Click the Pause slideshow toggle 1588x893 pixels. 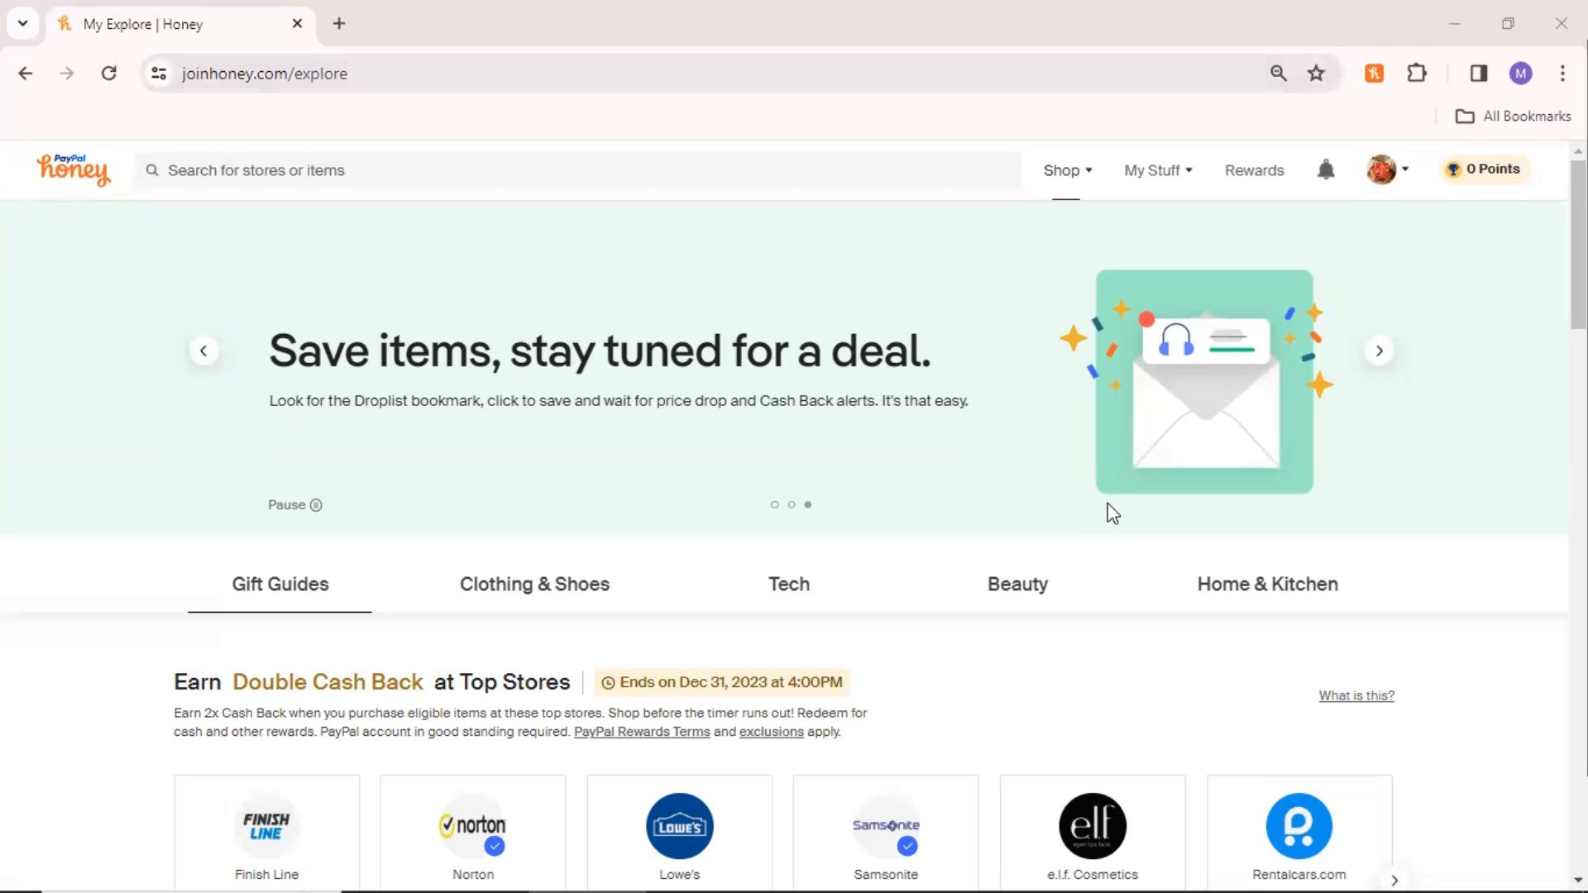[x=295, y=504]
